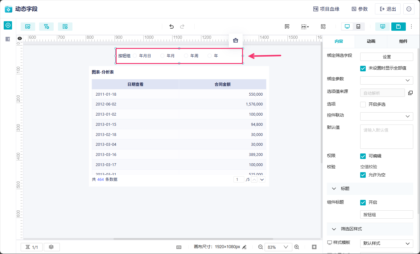Collapse the 标题 section
Screen dimensions: 420x254
click(x=370, y=189)
